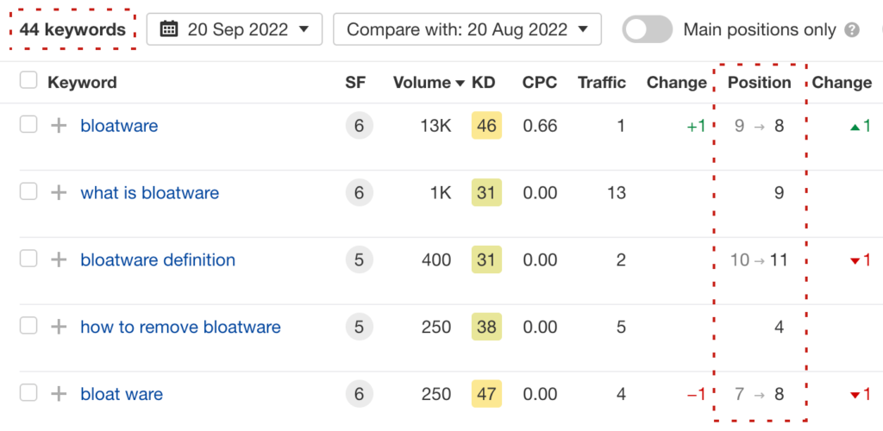Screen dimensions: 883x431
Task: Open the 20 Sep 2022 date dropdown
Action: tap(235, 29)
